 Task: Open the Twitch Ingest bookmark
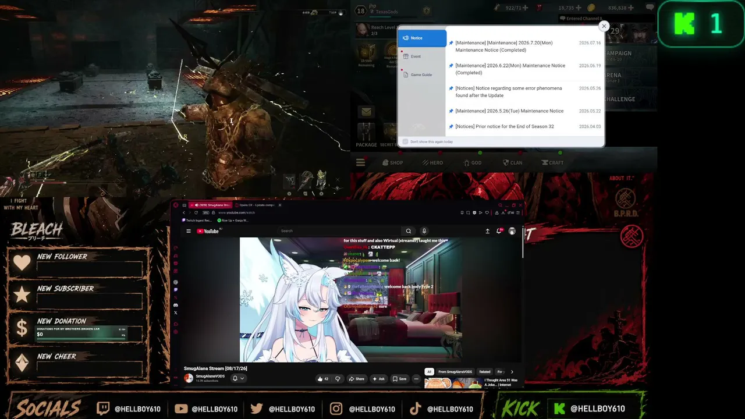[198, 221]
